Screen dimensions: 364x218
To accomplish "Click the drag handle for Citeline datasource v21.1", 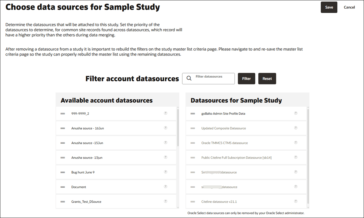I will click(x=193, y=201).
